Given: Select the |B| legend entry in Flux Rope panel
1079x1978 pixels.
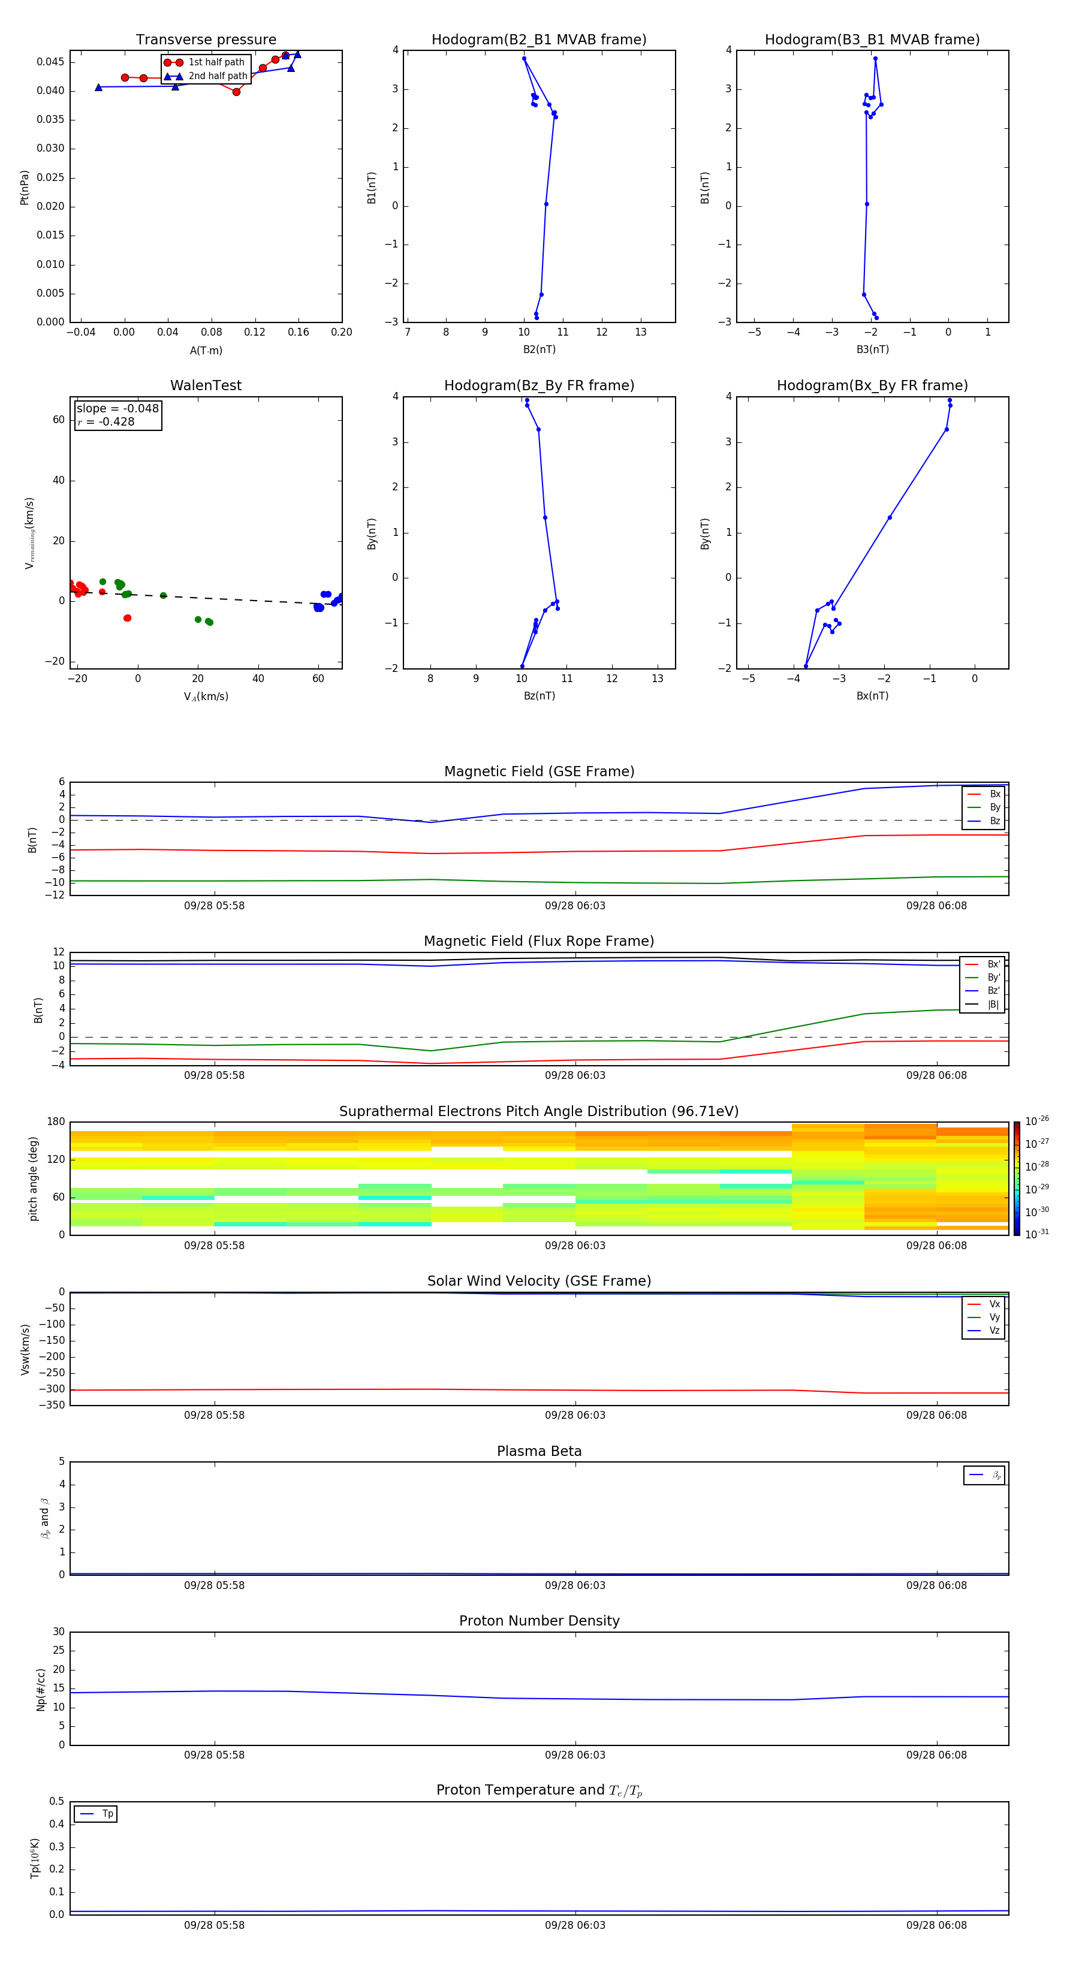Looking at the screenshot, I should [983, 1005].
